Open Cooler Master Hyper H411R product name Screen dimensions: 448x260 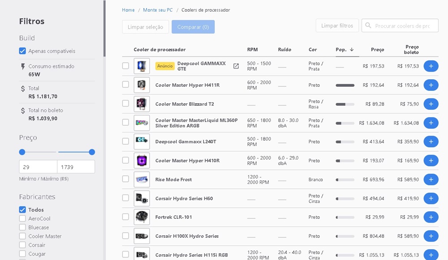click(x=187, y=85)
